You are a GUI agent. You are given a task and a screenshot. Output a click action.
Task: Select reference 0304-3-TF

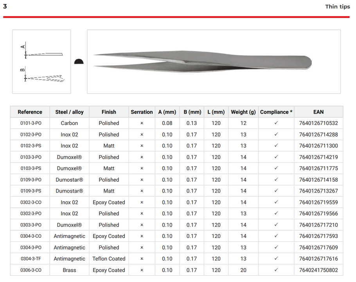point(31,259)
